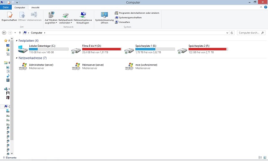Screen dimensions: 268x161
Task: Select Heimserver (server) media server
Action: 88,66
